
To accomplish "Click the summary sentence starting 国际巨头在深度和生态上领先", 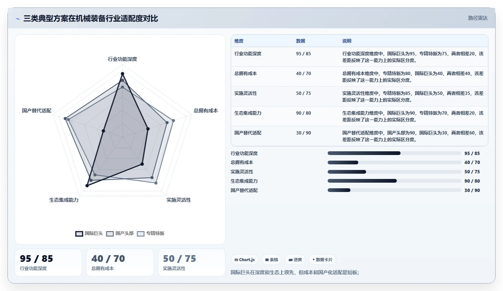I will [295, 272].
